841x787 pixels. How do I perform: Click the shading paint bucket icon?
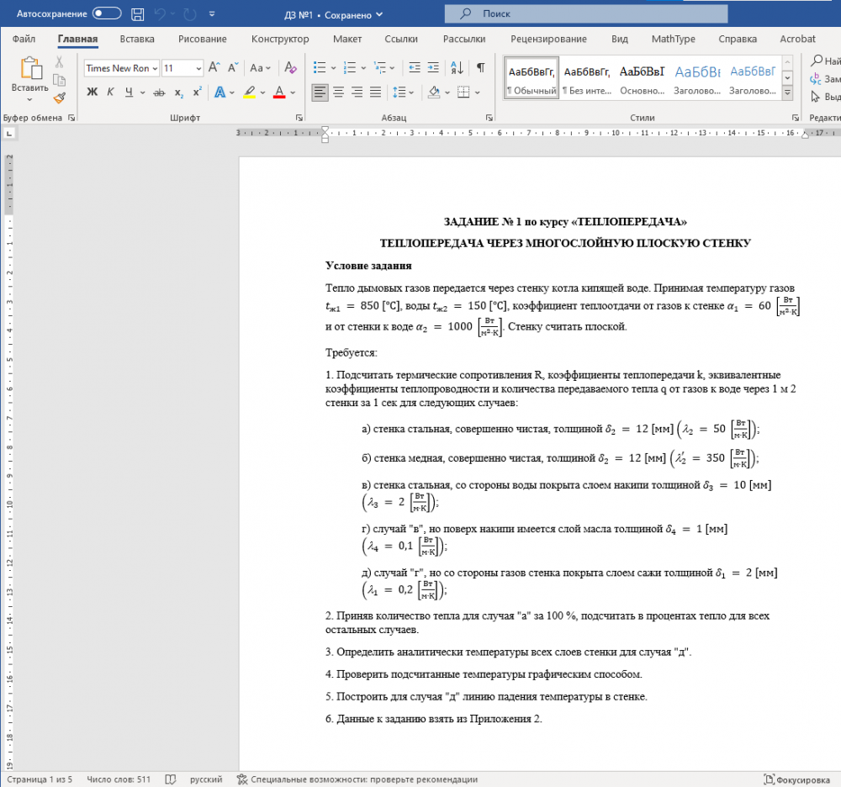tap(434, 92)
